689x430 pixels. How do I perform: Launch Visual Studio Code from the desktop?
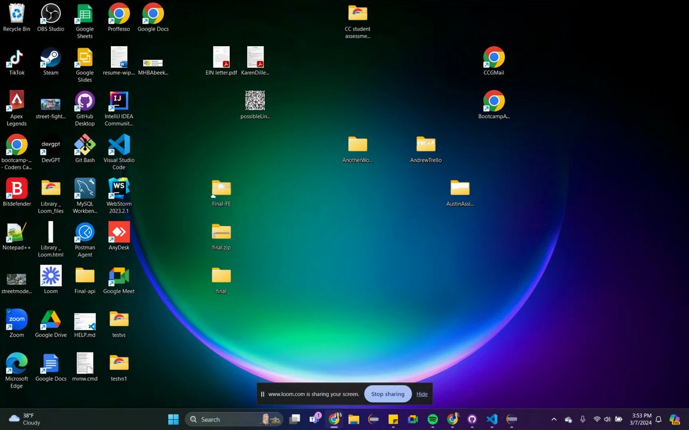[x=119, y=152]
